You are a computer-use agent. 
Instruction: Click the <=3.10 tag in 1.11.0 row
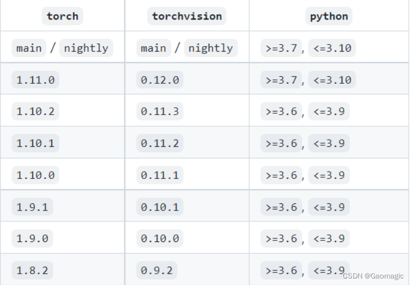(x=332, y=80)
